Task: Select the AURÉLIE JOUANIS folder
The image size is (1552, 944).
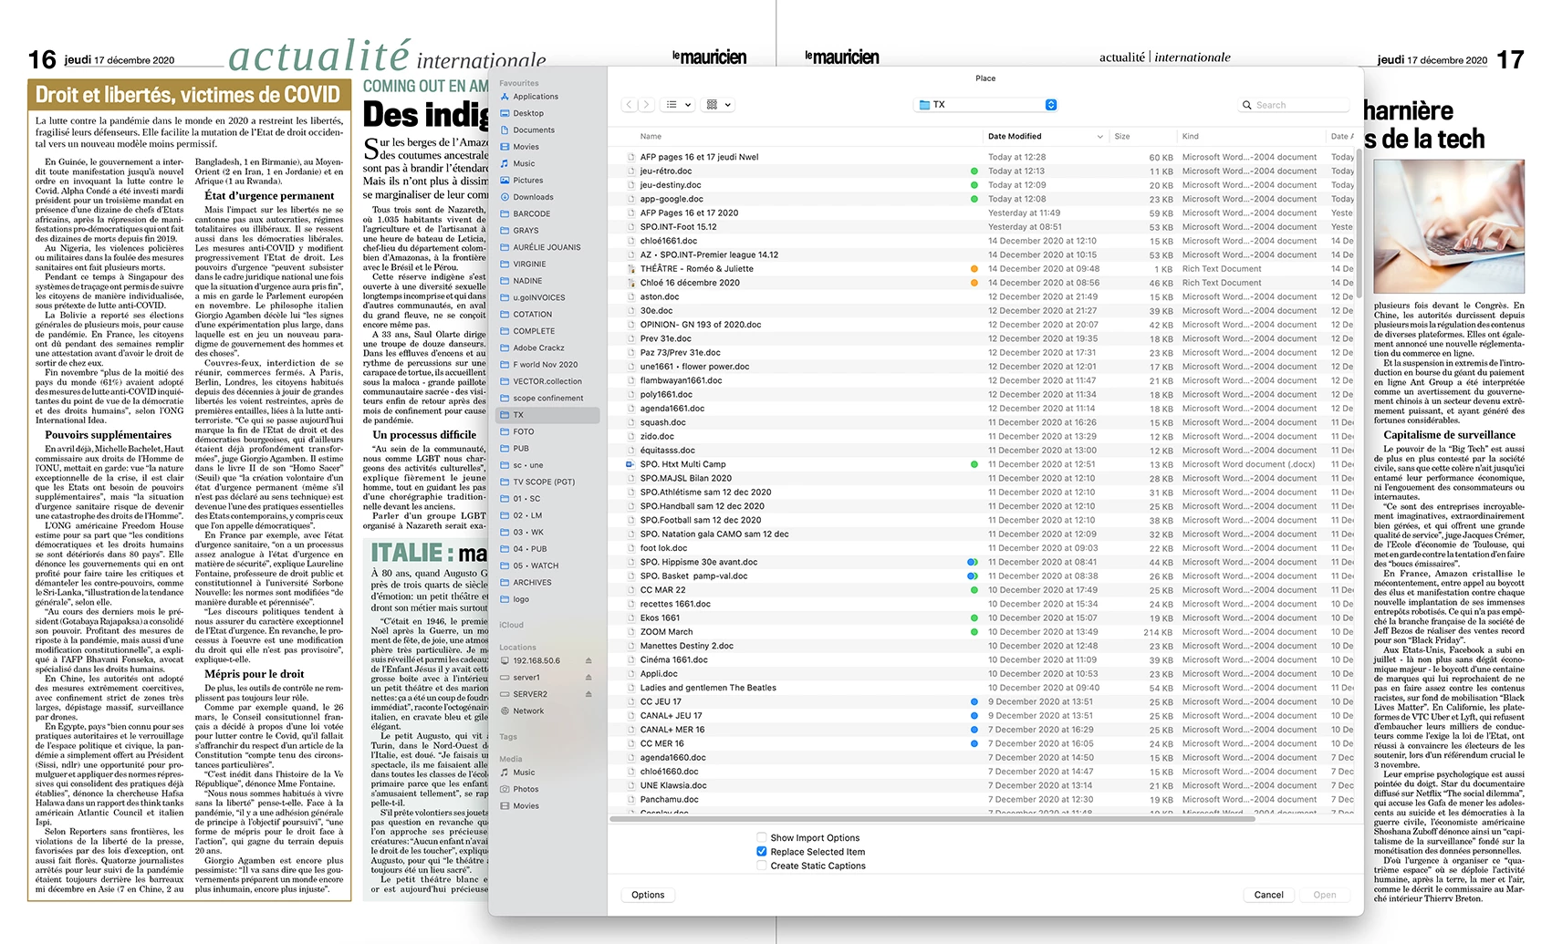Action: pos(546,247)
